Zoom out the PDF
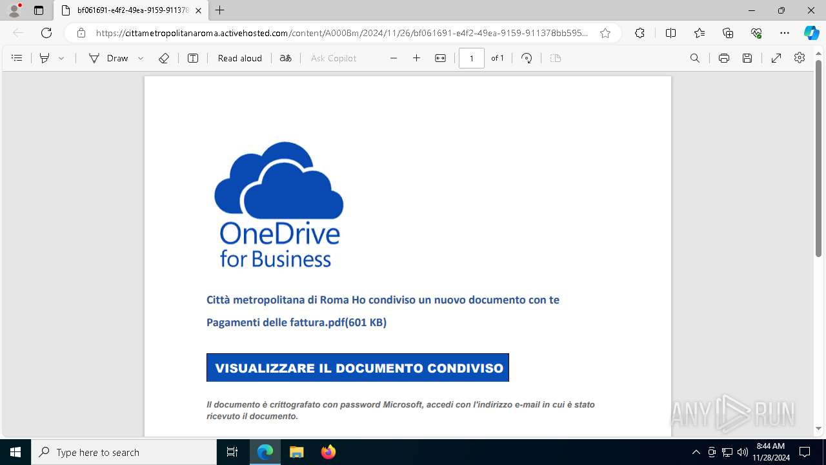Viewport: 826px width, 465px height. tap(394, 58)
